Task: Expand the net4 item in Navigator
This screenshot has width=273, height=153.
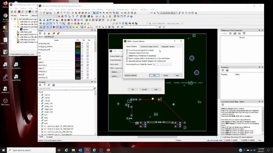Action: point(39,123)
